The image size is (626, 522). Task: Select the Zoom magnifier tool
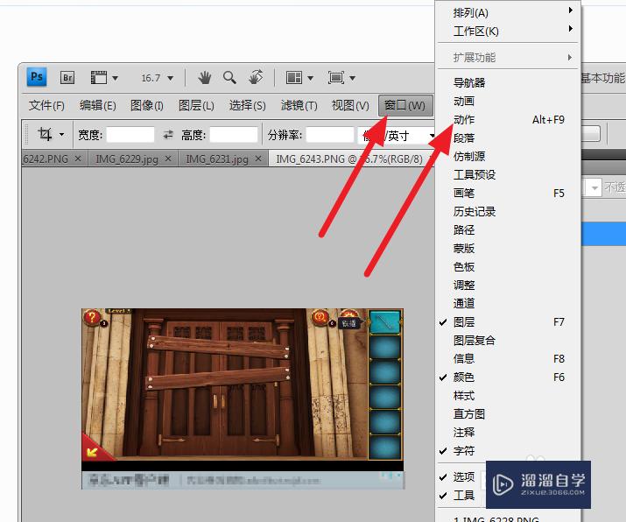(x=229, y=77)
